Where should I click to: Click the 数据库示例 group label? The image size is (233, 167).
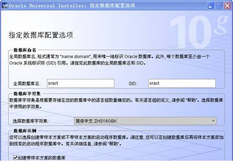[x=25, y=131]
